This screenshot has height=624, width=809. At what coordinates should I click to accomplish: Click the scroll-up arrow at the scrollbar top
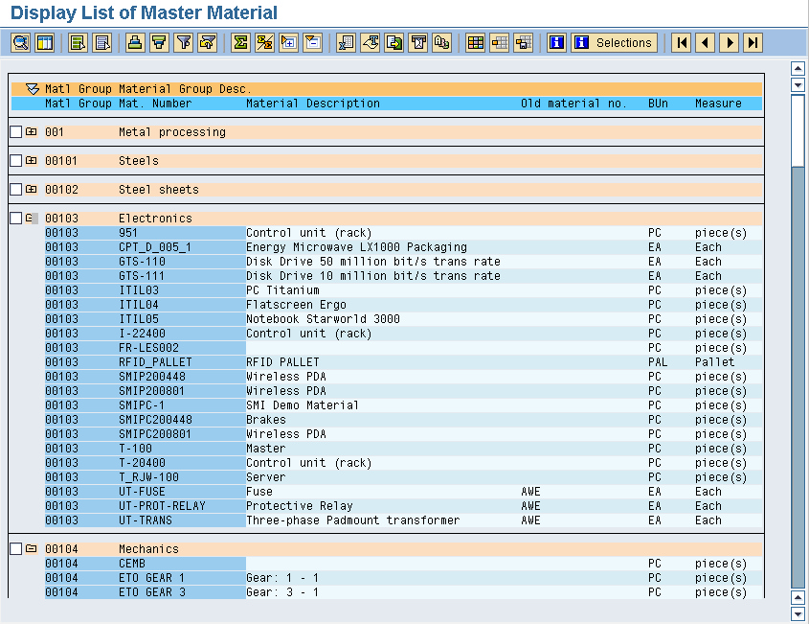(798, 68)
